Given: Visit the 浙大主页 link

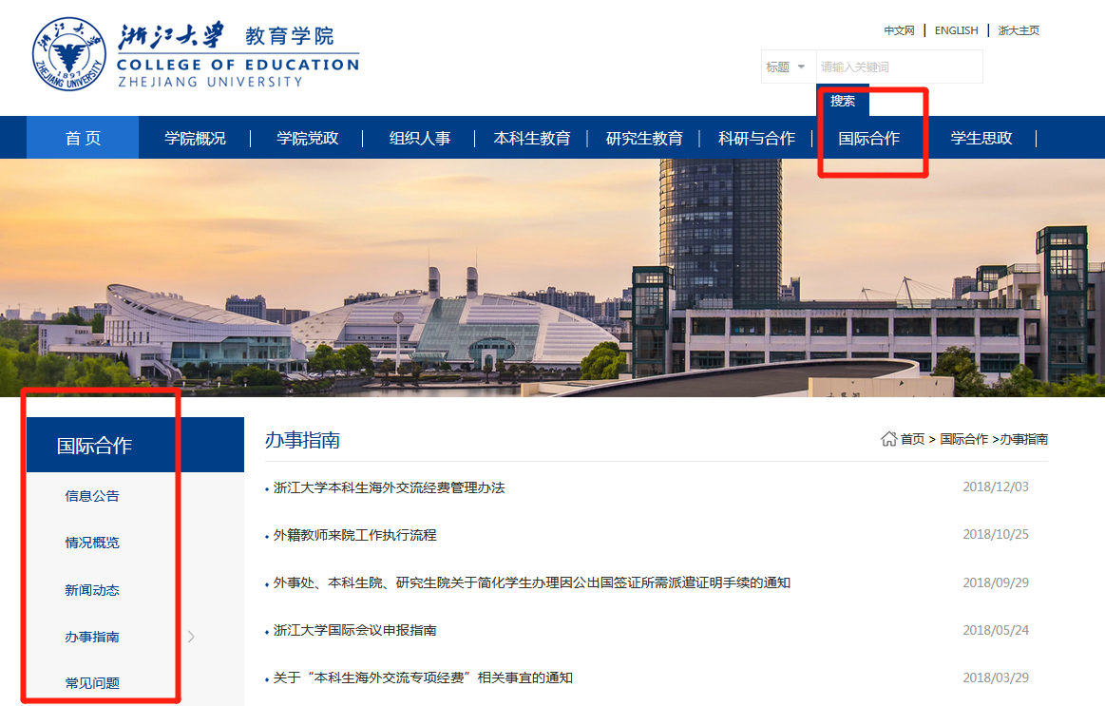Looking at the screenshot, I should (1019, 29).
